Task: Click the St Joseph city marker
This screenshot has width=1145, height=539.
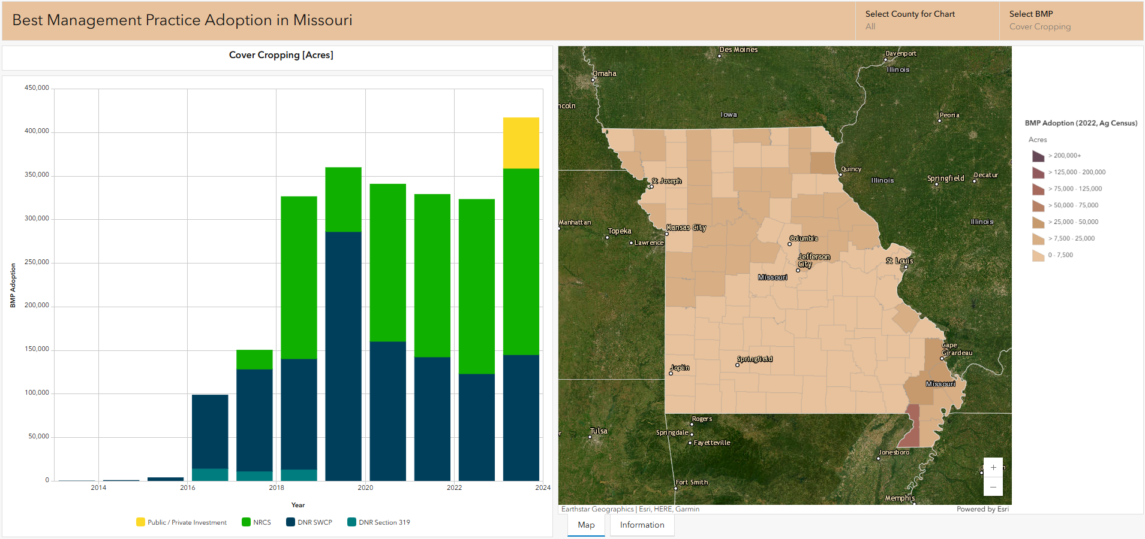Action: (651, 187)
